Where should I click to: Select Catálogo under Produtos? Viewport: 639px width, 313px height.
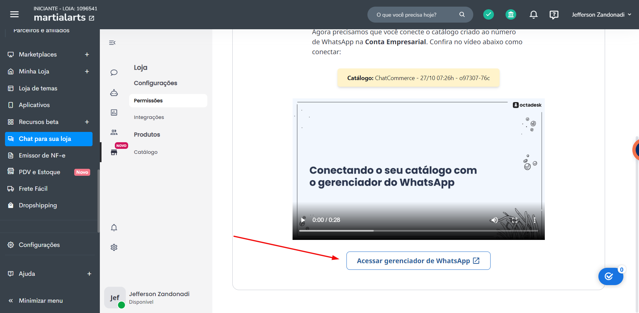(x=146, y=152)
